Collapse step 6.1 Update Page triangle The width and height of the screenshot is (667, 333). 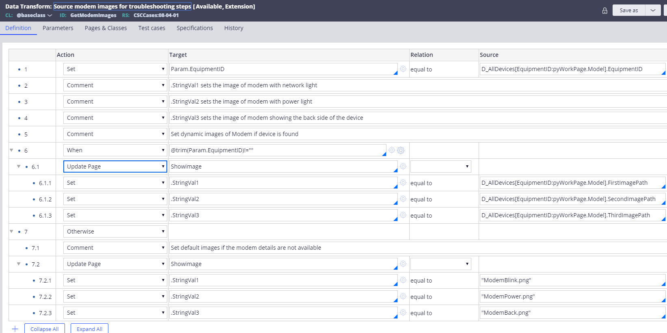click(19, 166)
